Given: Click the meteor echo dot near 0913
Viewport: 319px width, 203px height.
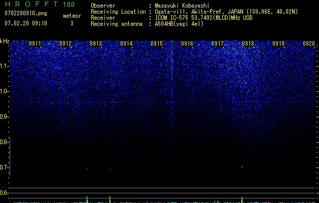Looking at the screenshot, I should point(87,168).
